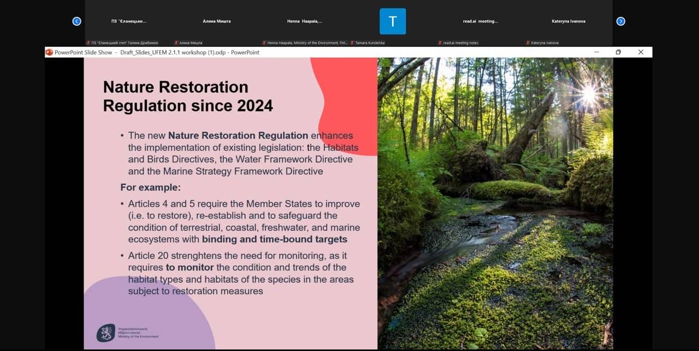The height and width of the screenshot is (351, 699).
Task: Click muted mic icon beside Tamara Kundelska's label
Action: pyautogui.click(x=352, y=43)
